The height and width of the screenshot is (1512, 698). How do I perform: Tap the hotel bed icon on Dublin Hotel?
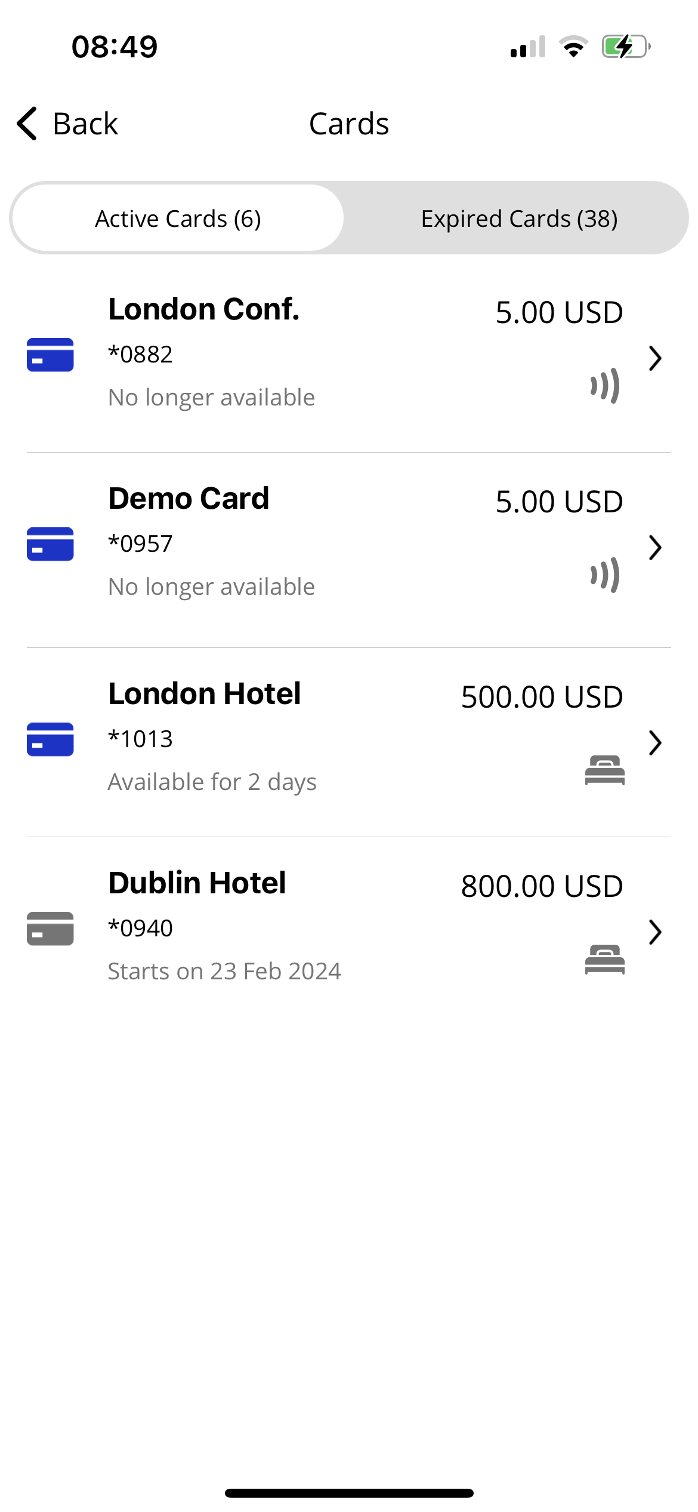[605, 960]
